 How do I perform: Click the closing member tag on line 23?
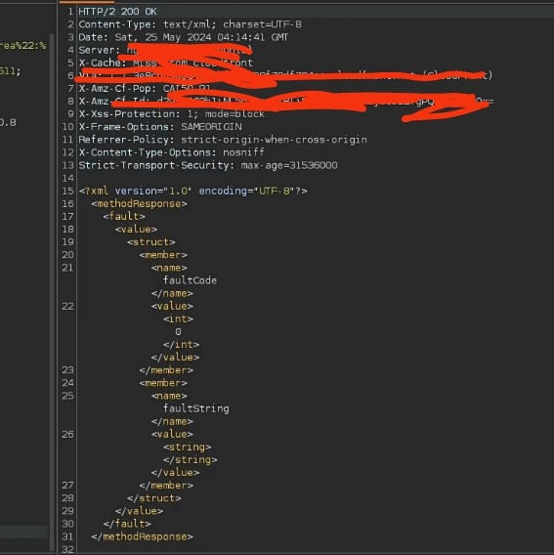[x=166, y=370]
